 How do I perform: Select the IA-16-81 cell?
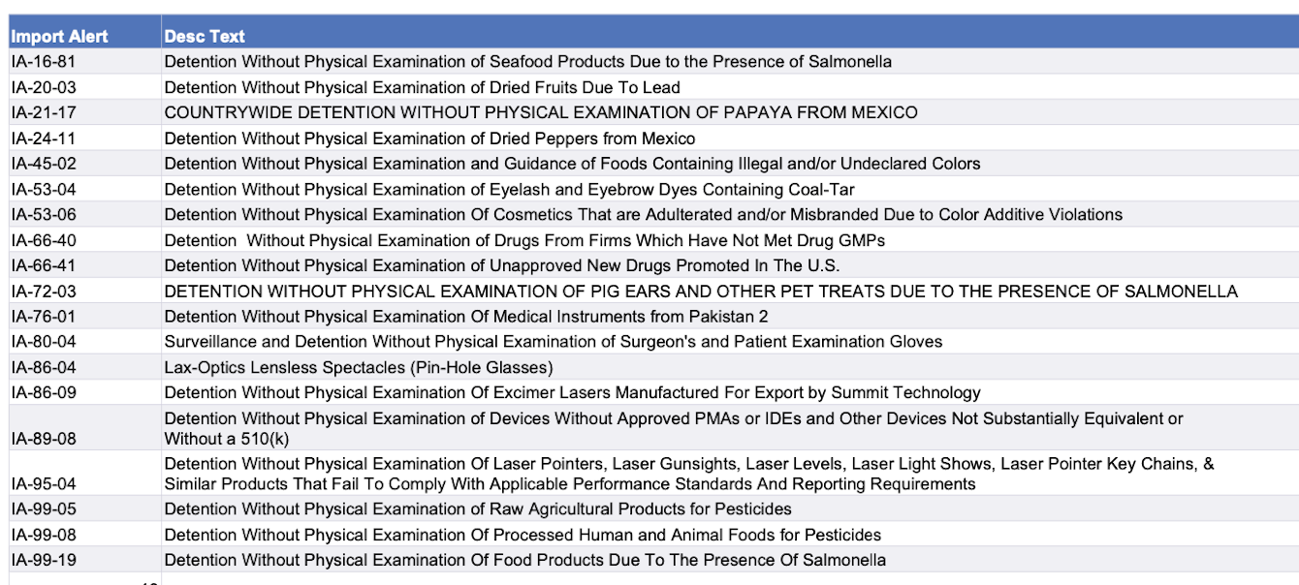pyautogui.click(x=44, y=62)
